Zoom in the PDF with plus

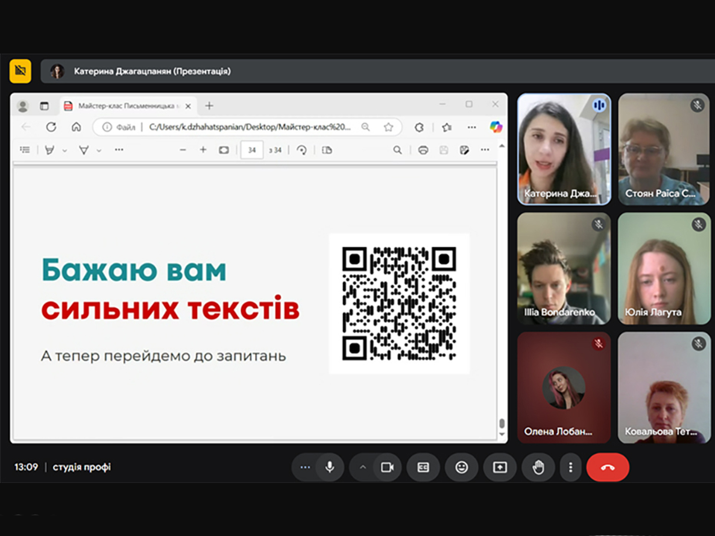click(x=203, y=149)
